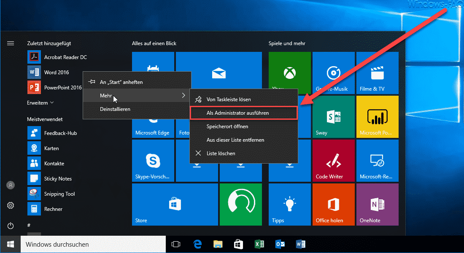Open the Rechner calculator app
Image resolution: width=464 pixels, height=253 pixels.
(45, 209)
